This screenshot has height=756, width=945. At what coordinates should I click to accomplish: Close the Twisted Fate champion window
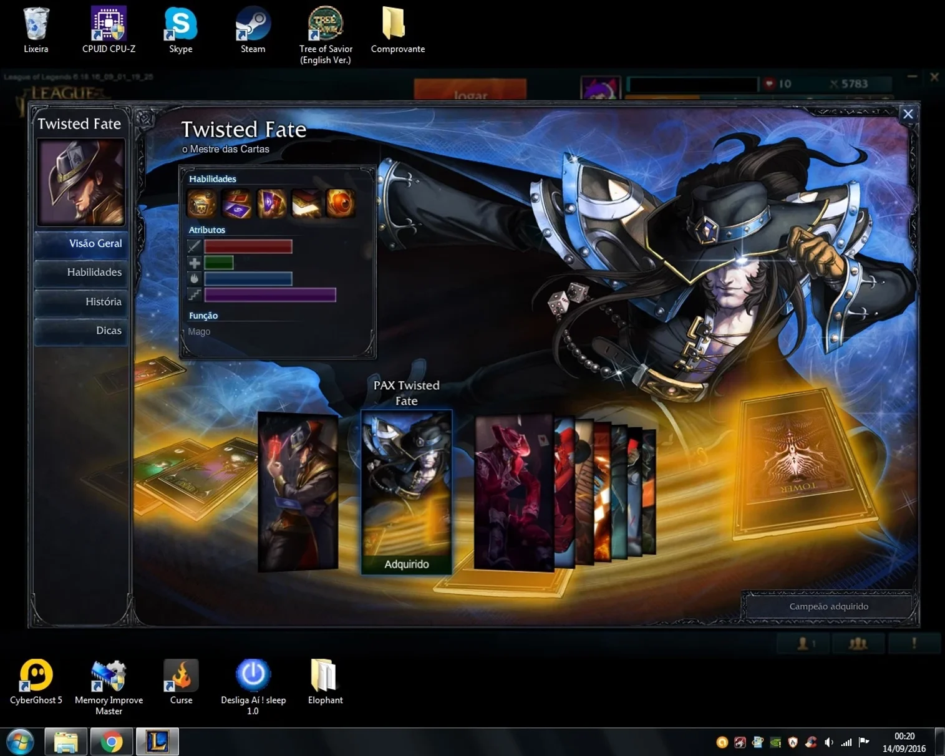[908, 114]
